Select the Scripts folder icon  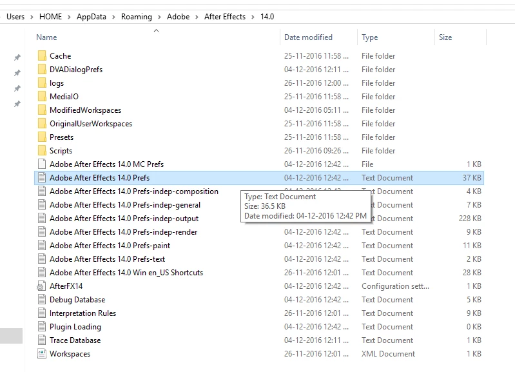click(42, 150)
